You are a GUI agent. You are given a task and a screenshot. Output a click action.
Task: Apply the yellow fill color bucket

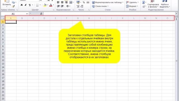point(45,5)
